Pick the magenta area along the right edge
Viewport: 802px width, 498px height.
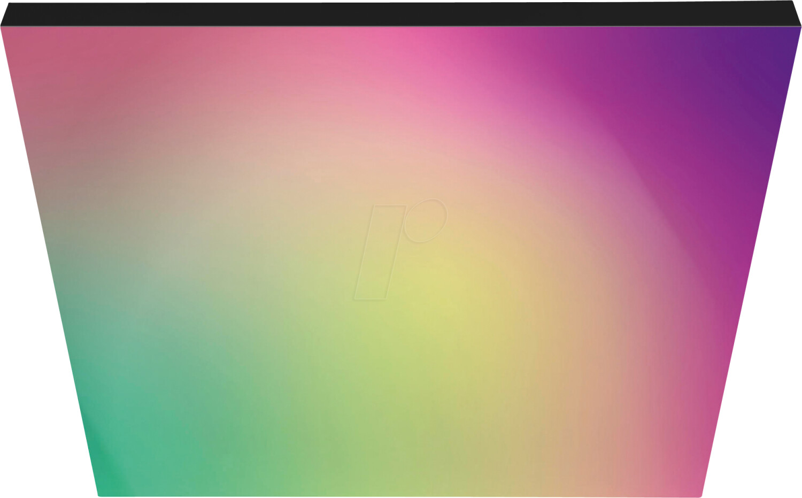[738, 241]
